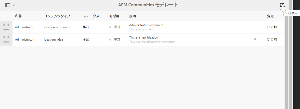Select avatar of Administrator's comment row
300x109 pixels.
click(x=6, y=27)
